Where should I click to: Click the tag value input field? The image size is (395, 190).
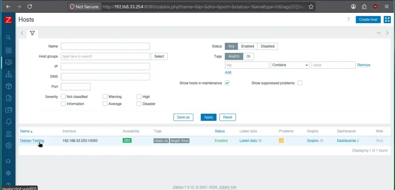pos(333,65)
